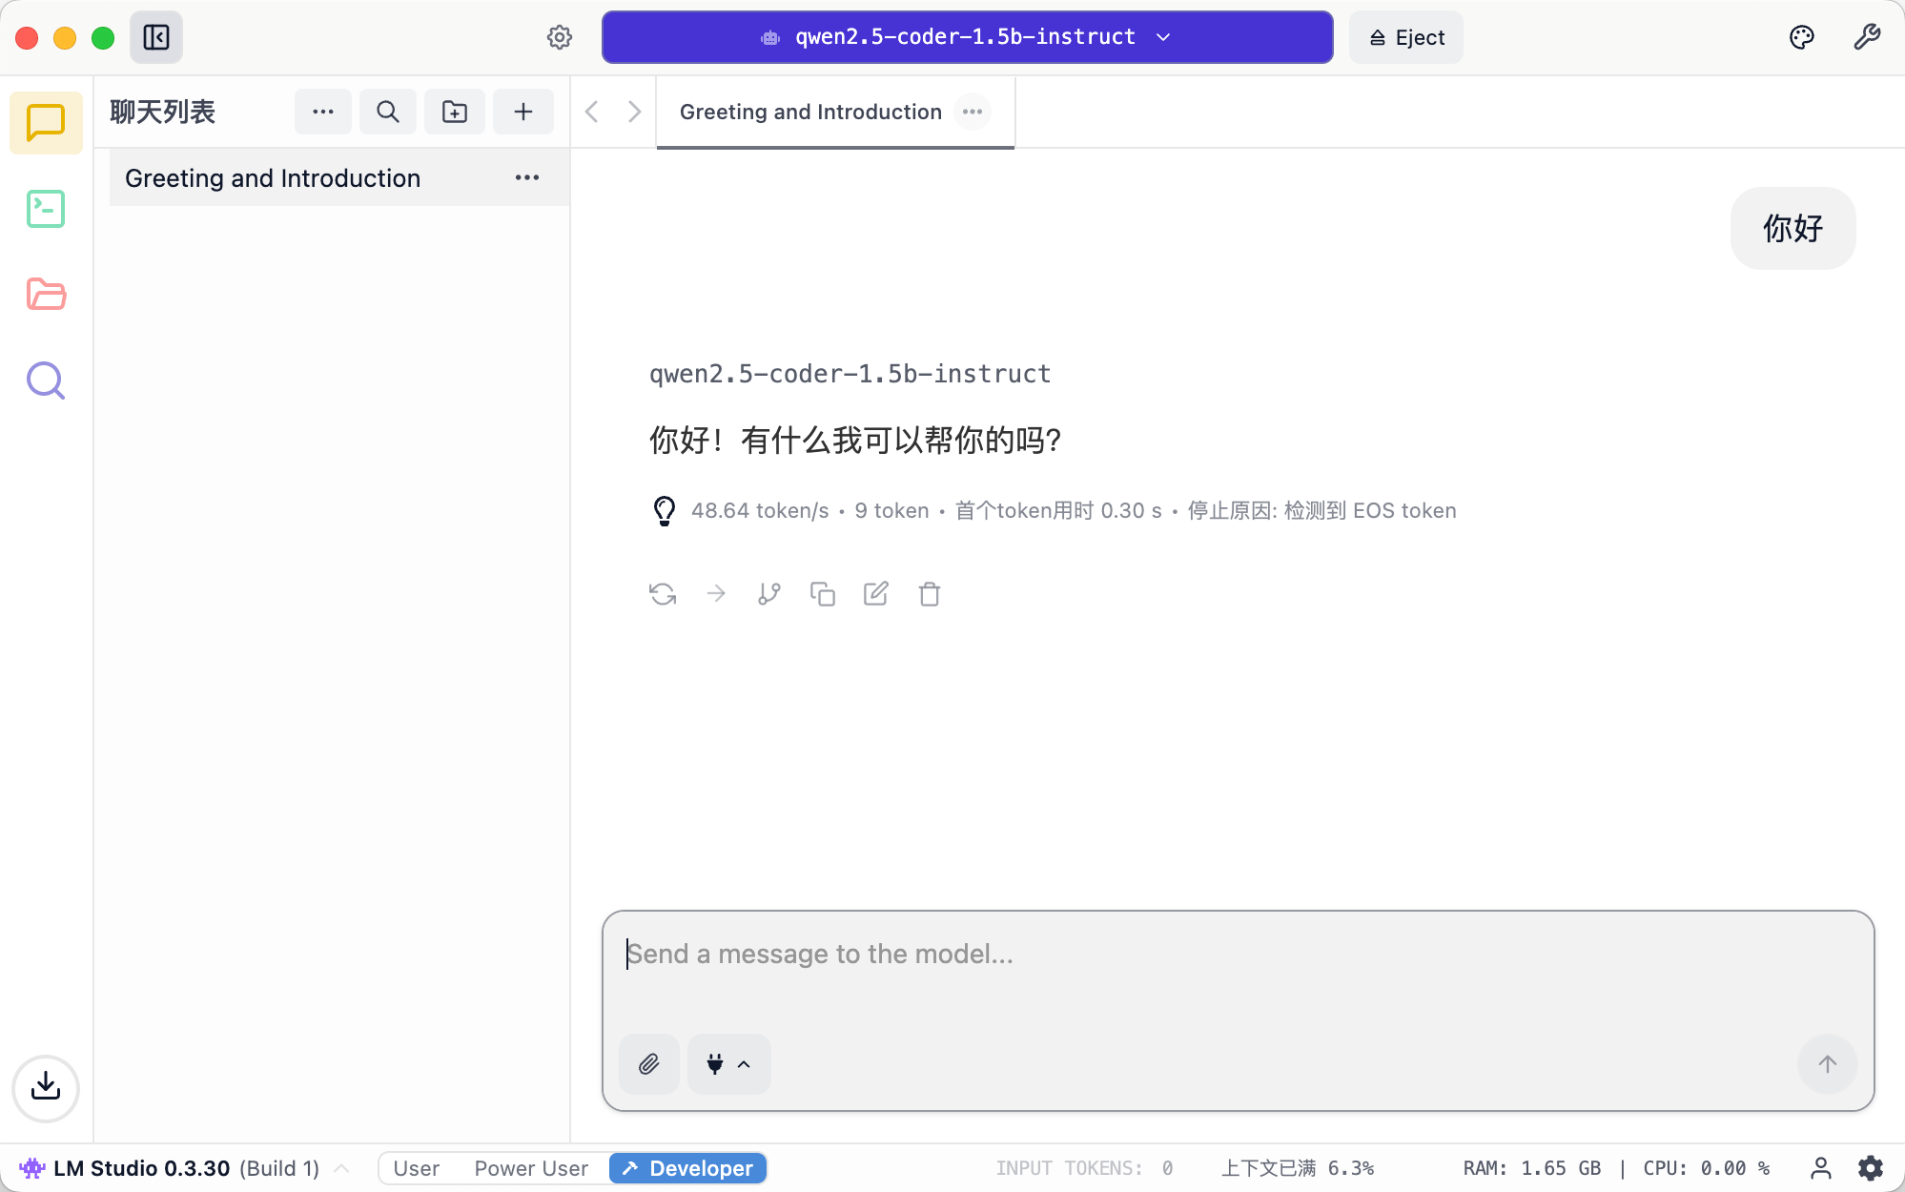Switch to Power User mode

pyautogui.click(x=531, y=1168)
